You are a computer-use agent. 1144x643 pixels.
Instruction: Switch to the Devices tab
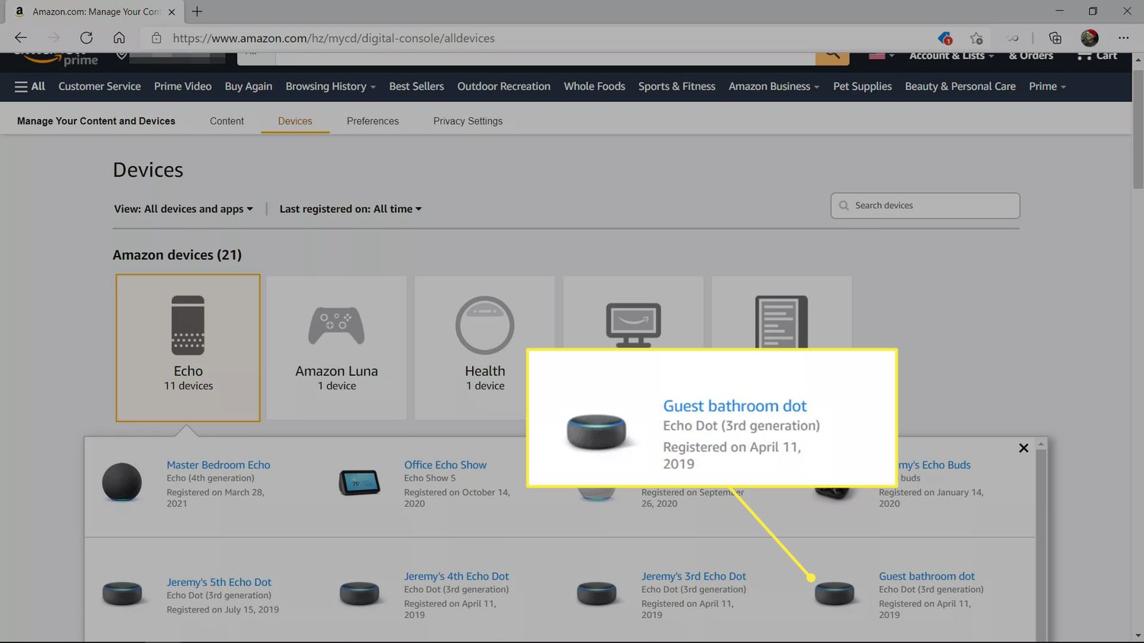(x=295, y=121)
